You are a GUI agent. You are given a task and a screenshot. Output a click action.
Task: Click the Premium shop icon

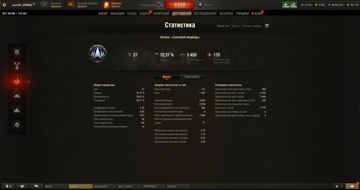click(106, 5)
